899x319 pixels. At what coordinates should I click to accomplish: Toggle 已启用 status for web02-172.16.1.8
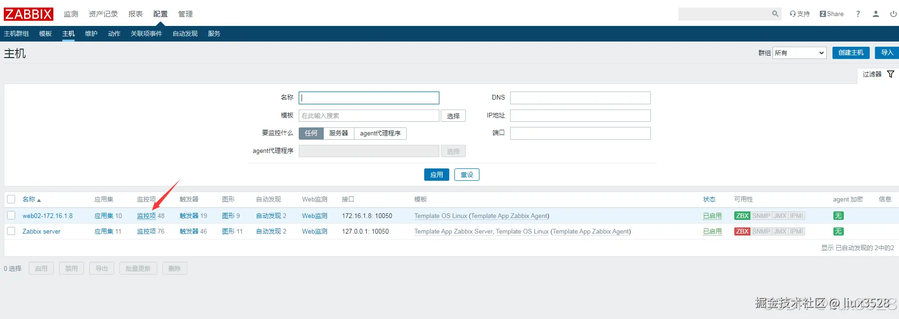(712, 216)
